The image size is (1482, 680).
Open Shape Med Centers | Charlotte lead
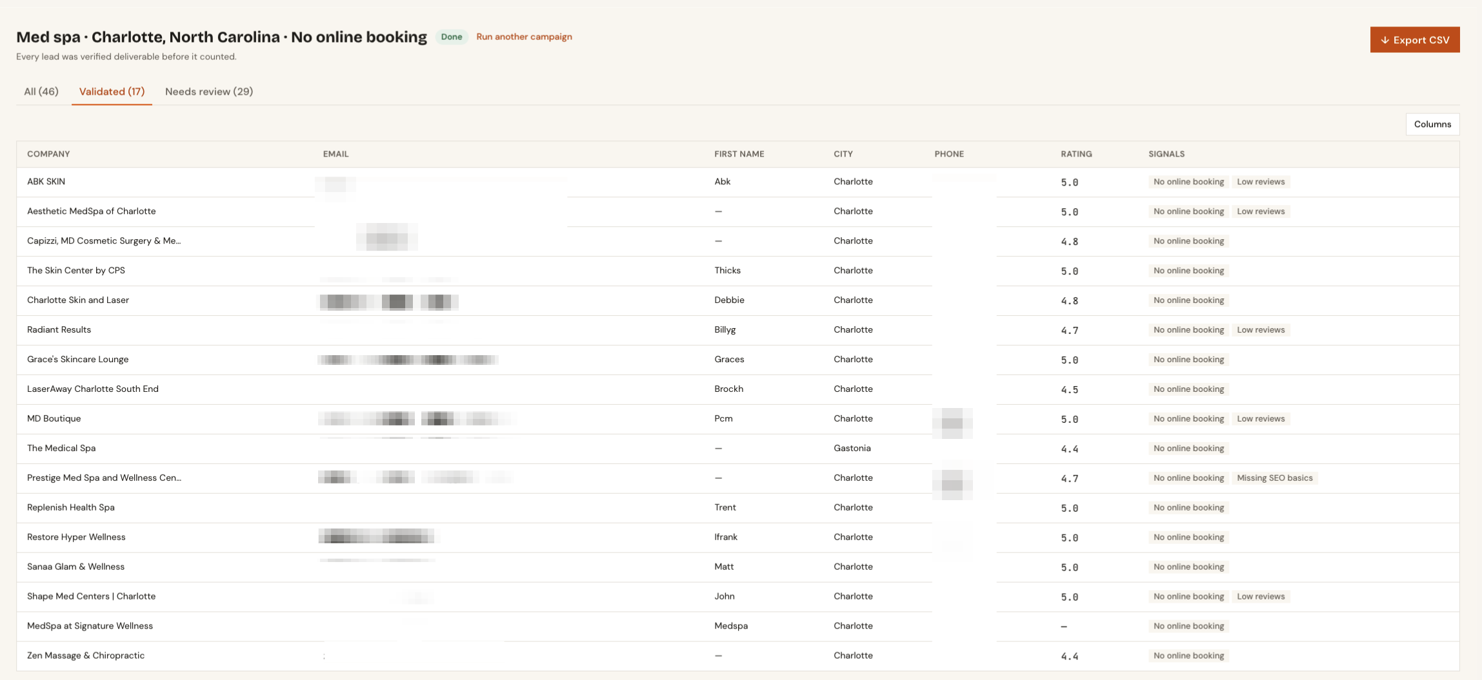(91, 597)
